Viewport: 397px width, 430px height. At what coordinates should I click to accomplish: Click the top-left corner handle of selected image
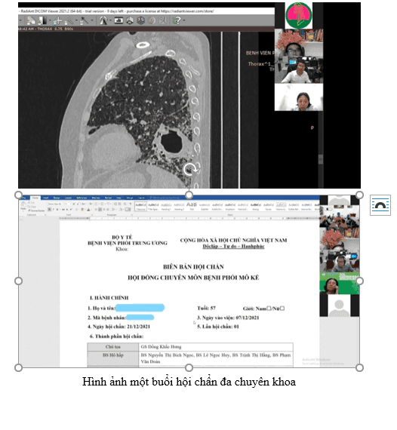18,195
